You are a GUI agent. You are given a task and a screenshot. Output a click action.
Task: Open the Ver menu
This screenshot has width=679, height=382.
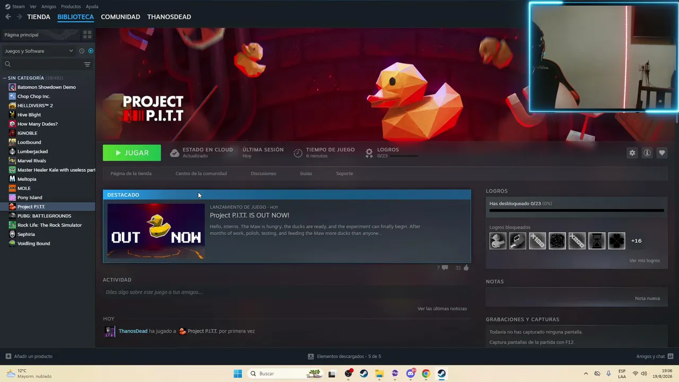[x=33, y=6]
